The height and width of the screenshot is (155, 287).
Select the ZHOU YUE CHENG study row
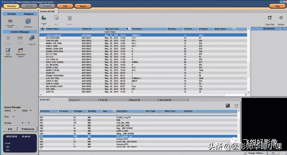click(54, 62)
